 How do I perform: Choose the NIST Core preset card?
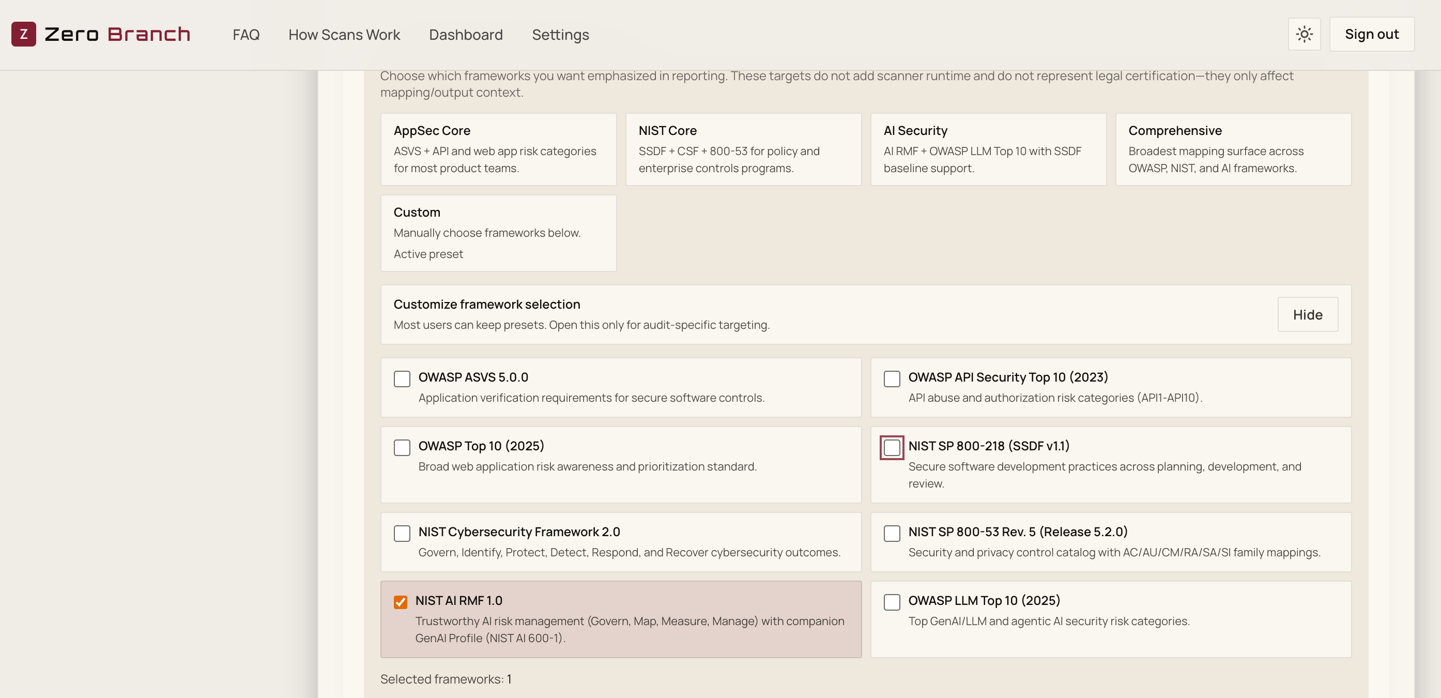point(743,149)
